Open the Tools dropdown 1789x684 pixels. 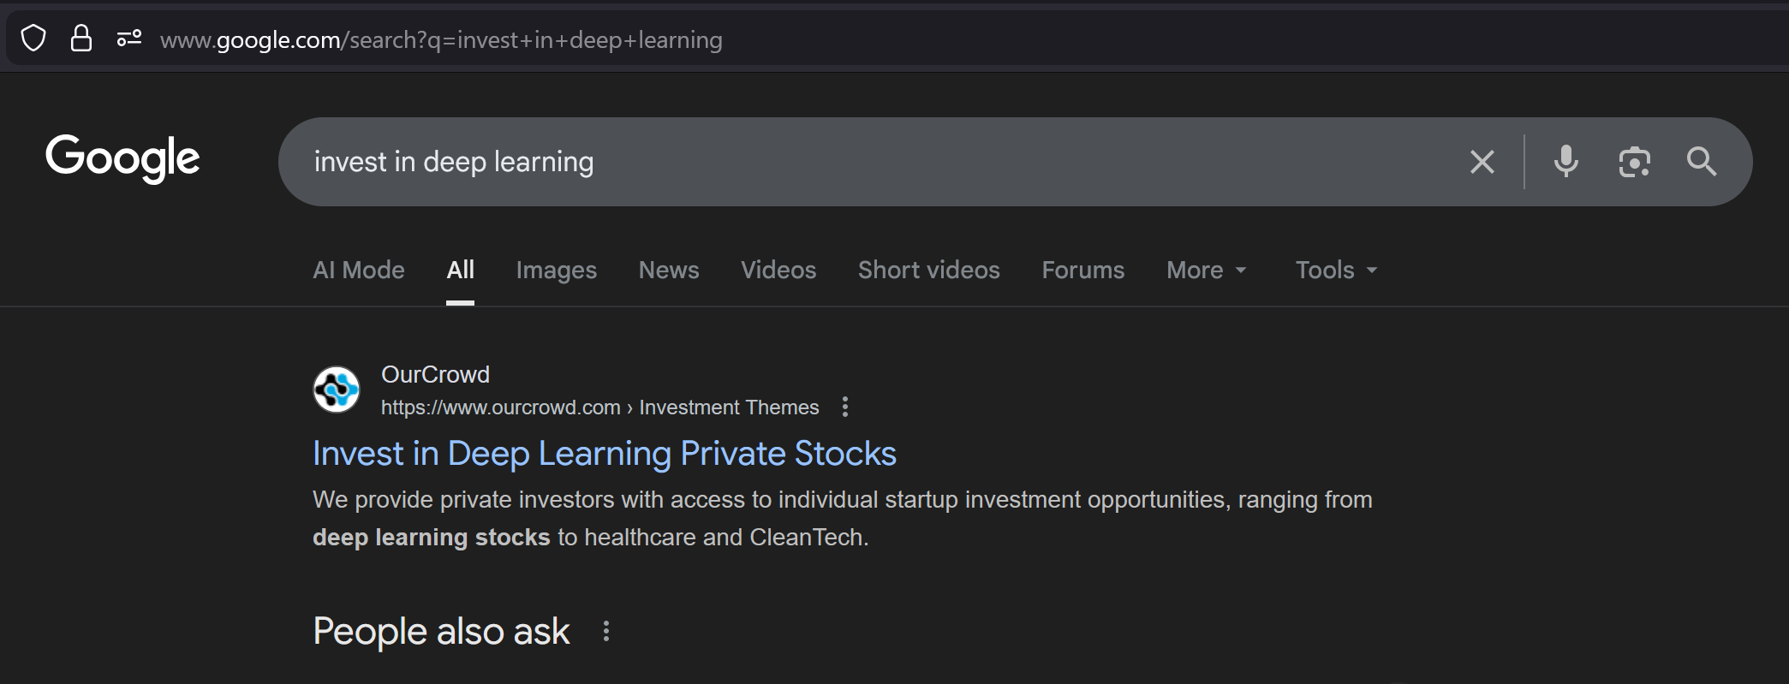pos(1334,270)
